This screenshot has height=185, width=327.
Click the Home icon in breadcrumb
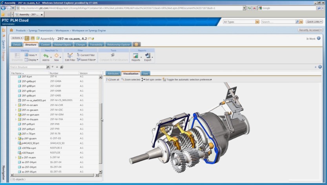[11, 30]
